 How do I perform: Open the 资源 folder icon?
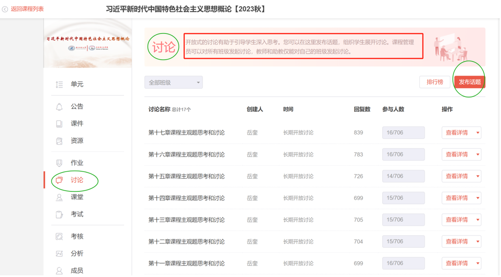59,141
